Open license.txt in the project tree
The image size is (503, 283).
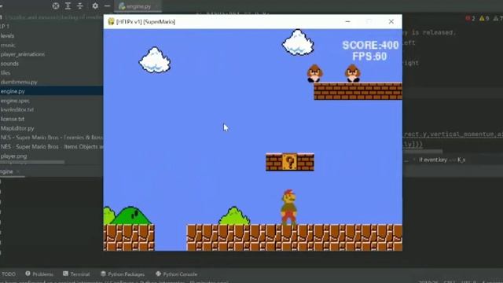pyautogui.click(x=13, y=119)
